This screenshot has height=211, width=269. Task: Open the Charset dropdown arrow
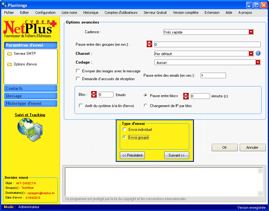point(251,54)
